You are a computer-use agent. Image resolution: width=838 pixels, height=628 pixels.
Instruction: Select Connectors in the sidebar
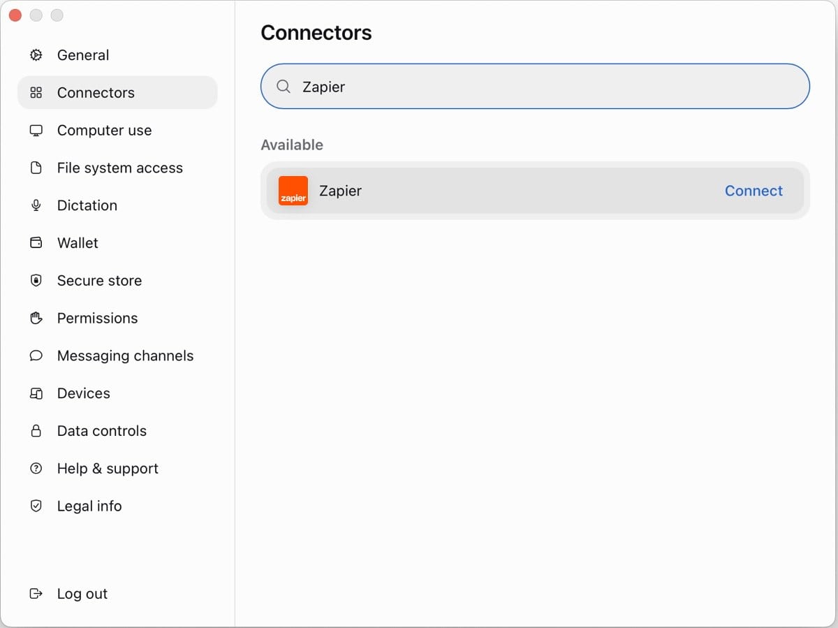click(x=117, y=93)
